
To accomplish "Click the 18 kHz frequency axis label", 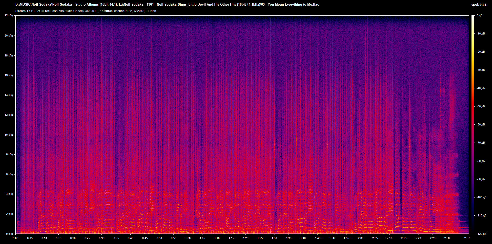I will coord(9,55).
